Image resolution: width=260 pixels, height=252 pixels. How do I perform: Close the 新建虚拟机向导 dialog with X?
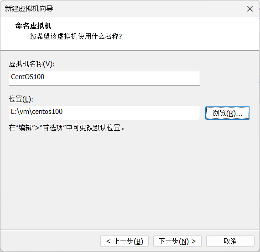tap(250, 9)
